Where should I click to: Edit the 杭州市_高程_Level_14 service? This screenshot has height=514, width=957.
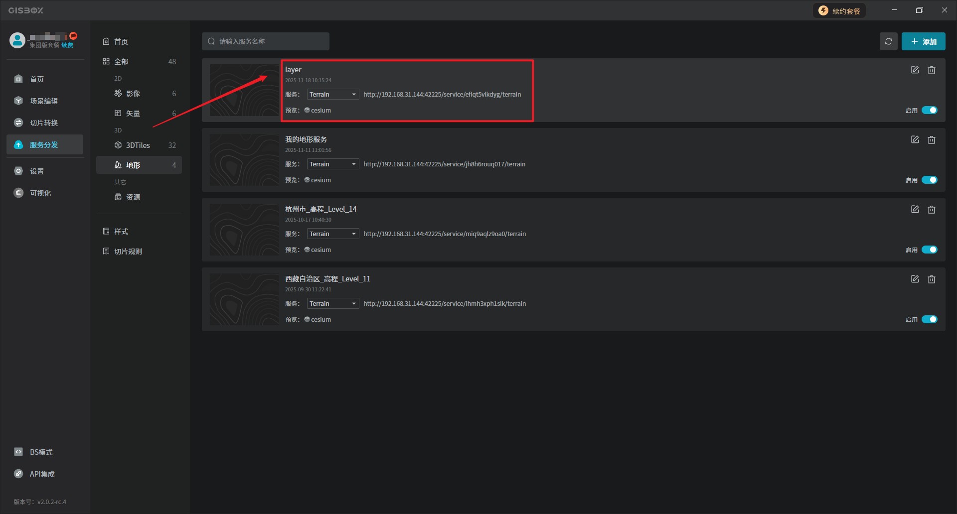915,210
